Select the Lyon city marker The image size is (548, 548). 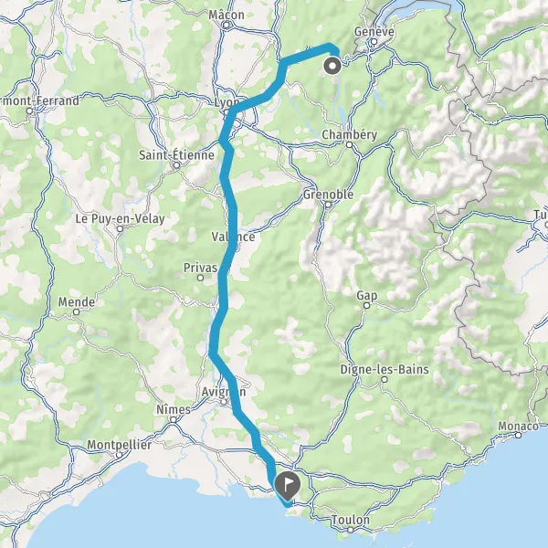[227, 112]
